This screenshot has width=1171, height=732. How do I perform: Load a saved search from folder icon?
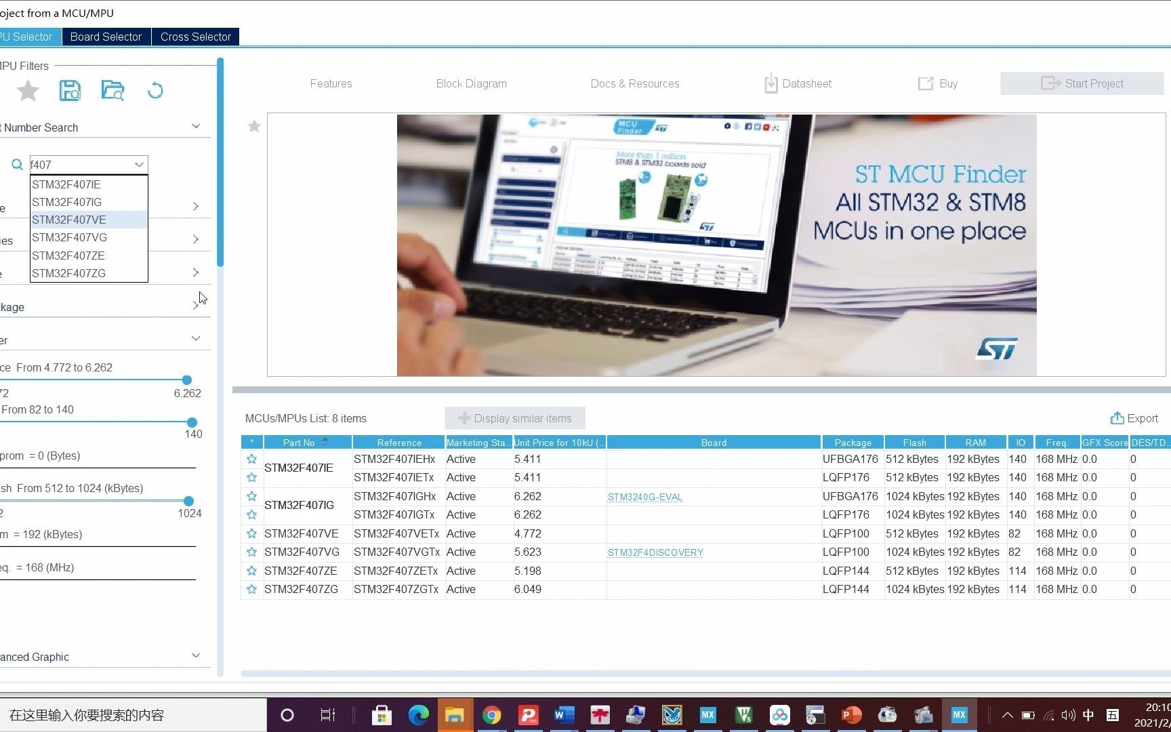coord(112,90)
